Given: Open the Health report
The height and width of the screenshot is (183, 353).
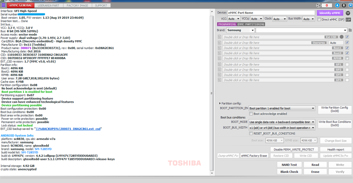Looking at the screenshot, I should (336, 150).
